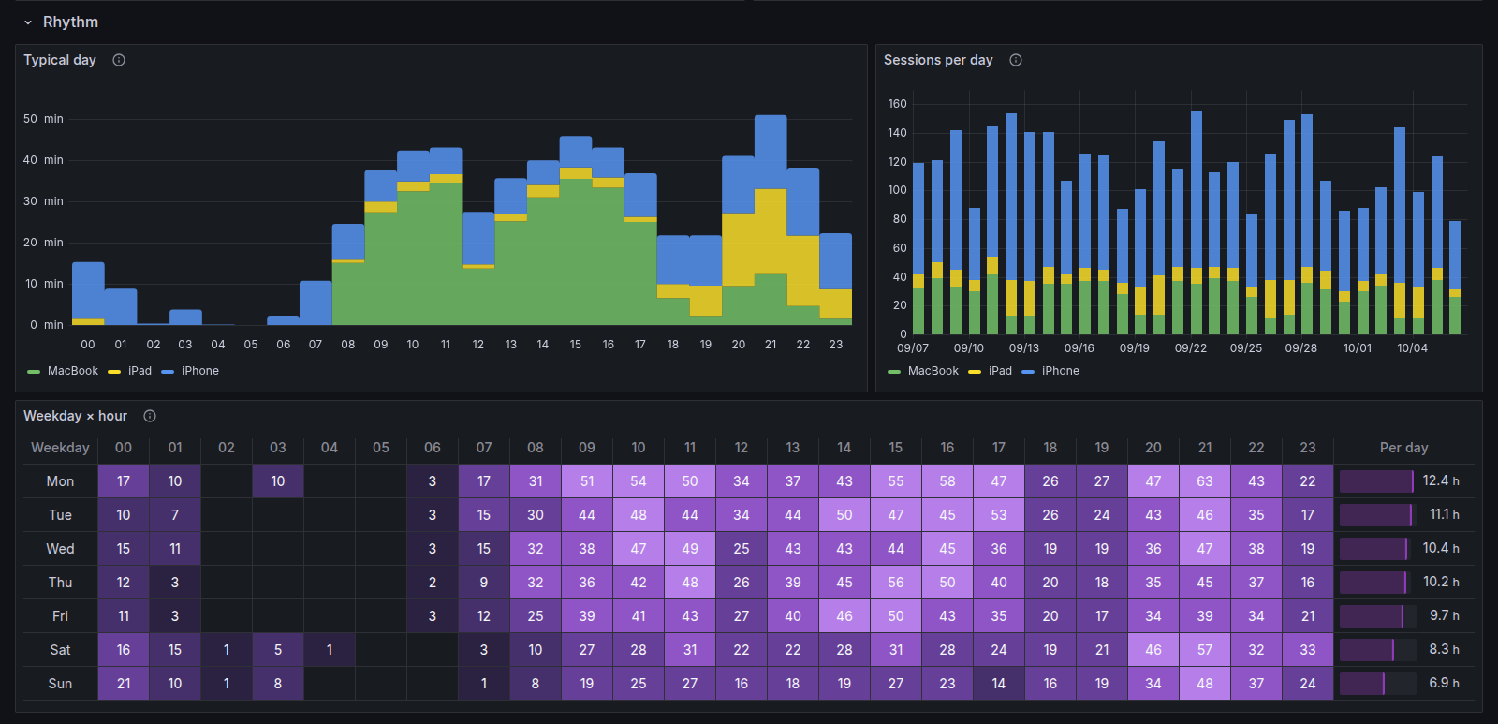This screenshot has width=1498, height=724.
Task: Click the tallest bar at hour 21 in Typical day
Action: (771, 220)
